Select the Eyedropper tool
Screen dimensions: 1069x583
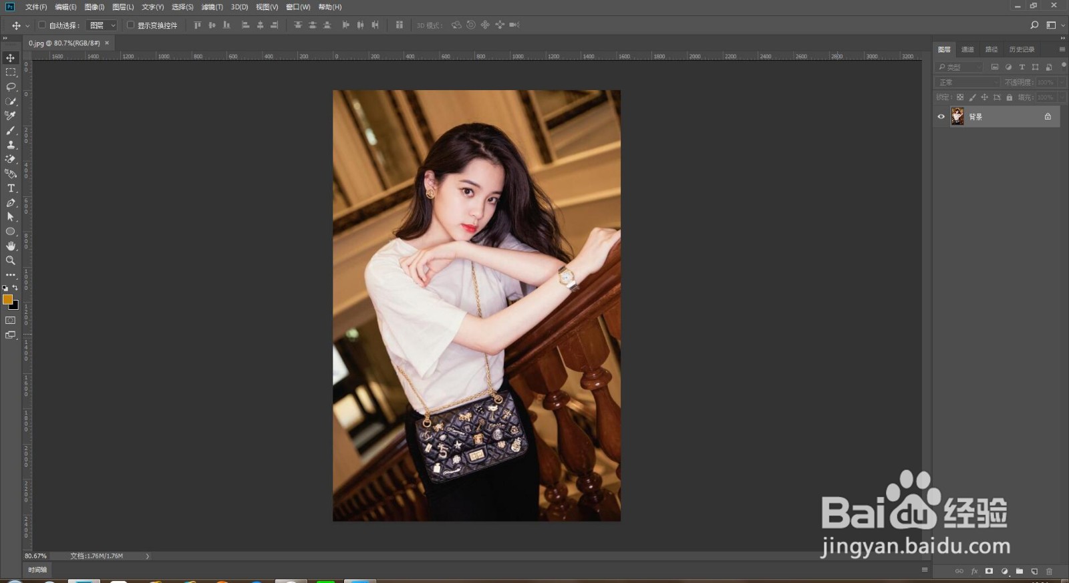coord(11,116)
